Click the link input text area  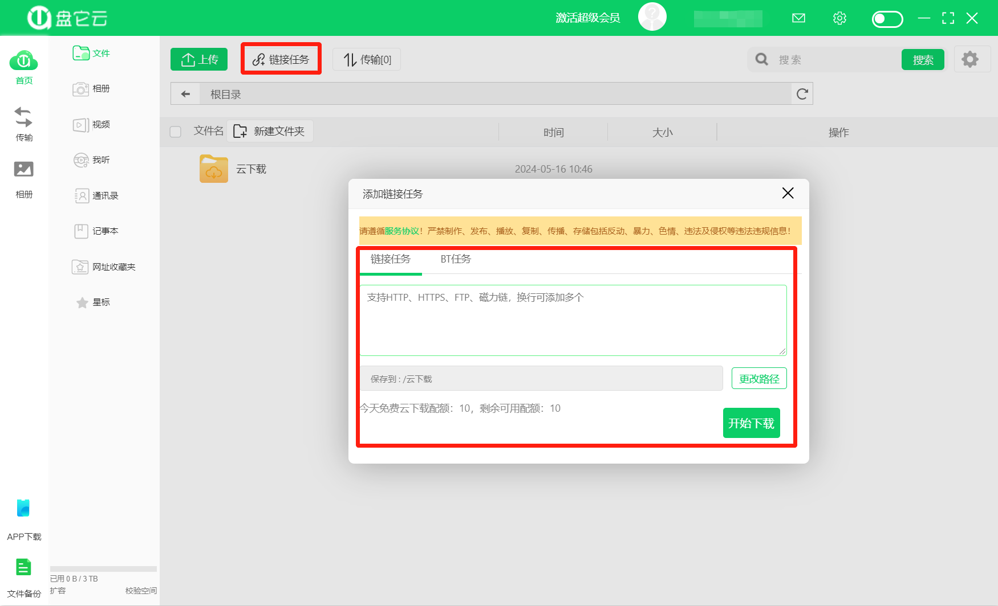coord(573,321)
